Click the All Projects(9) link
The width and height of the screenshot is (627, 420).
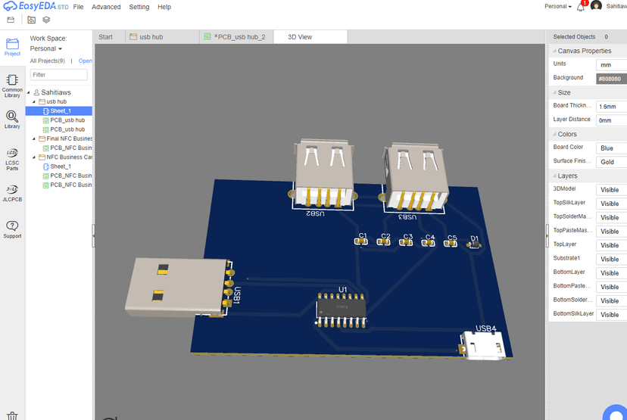(47, 61)
